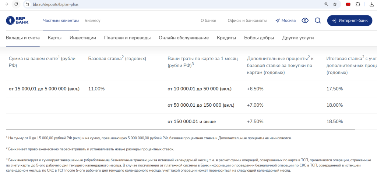Open the Бобры добры menu
377x176 pixels.
[259, 38]
